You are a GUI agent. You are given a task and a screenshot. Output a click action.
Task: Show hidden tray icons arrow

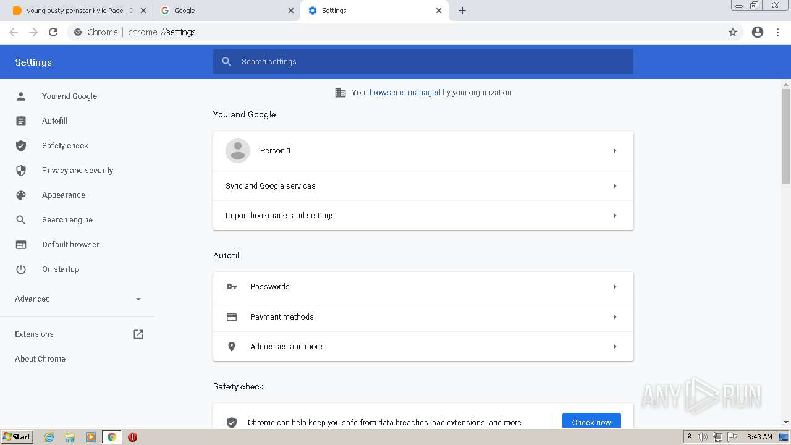pyautogui.click(x=689, y=436)
